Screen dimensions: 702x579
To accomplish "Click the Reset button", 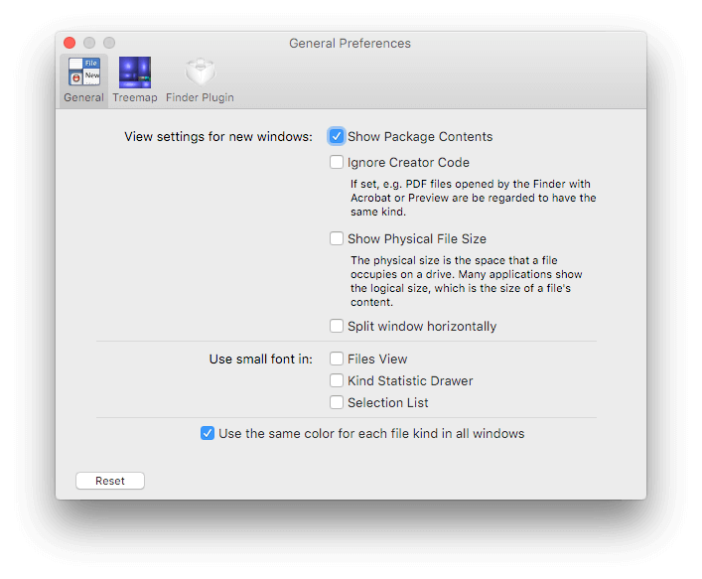I will pyautogui.click(x=110, y=481).
